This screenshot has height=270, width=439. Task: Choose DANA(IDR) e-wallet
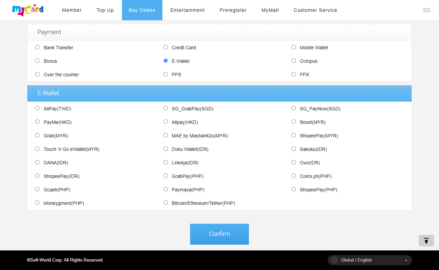37,162
